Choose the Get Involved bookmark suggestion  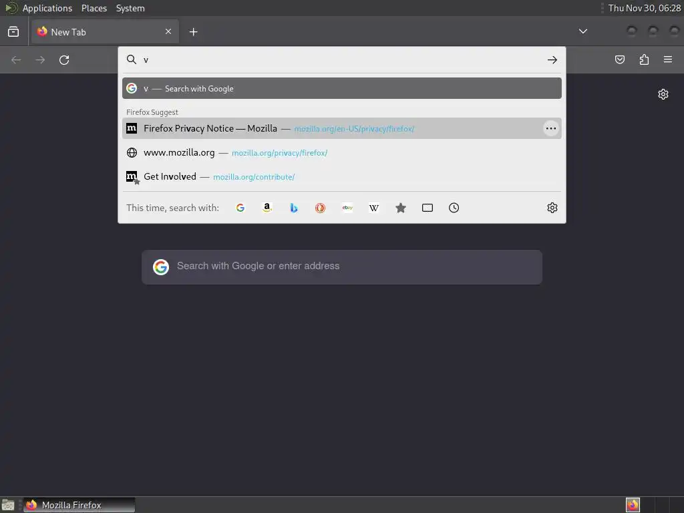coord(341,176)
